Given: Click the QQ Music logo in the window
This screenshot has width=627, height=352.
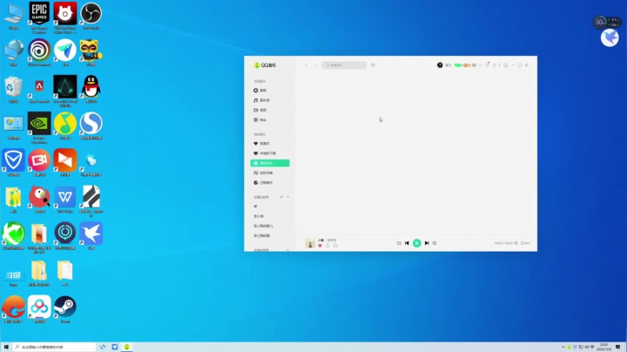Looking at the screenshot, I should tap(265, 65).
